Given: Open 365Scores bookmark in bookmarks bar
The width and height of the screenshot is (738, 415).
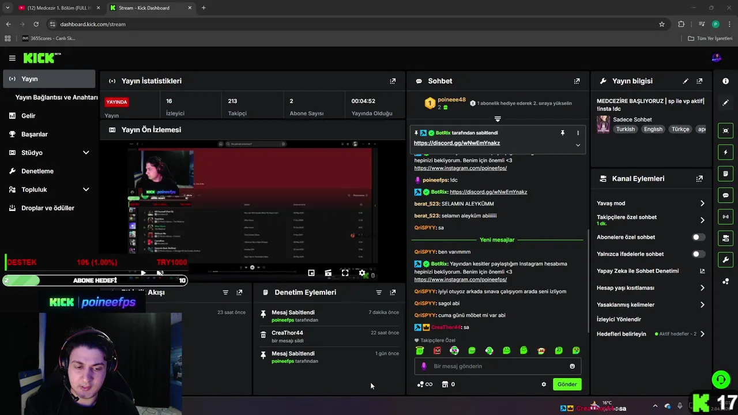Looking at the screenshot, I should 50,39.
